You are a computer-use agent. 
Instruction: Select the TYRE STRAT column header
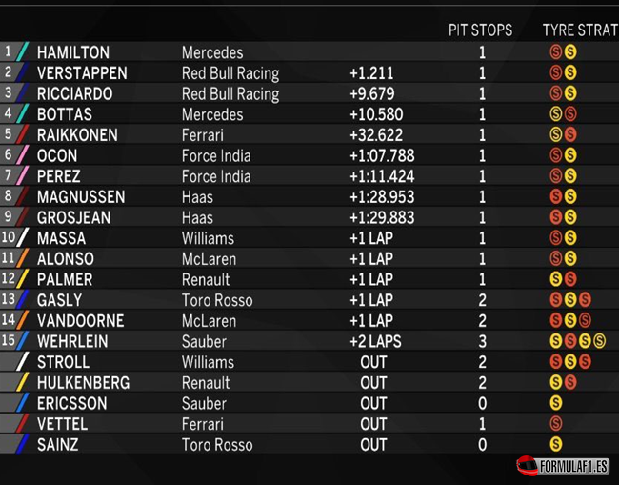[x=580, y=30]
